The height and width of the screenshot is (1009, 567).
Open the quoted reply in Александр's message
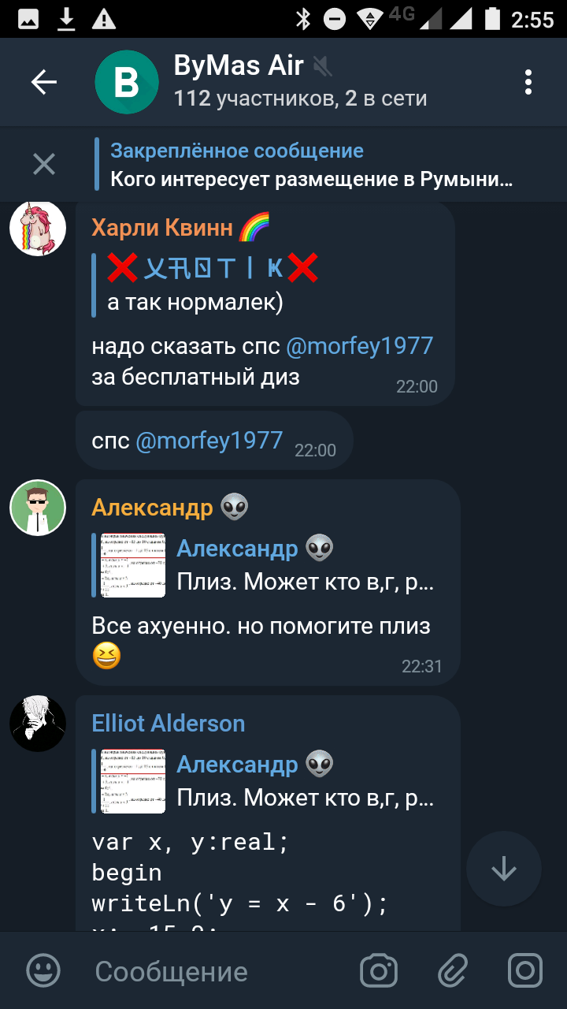266,564
